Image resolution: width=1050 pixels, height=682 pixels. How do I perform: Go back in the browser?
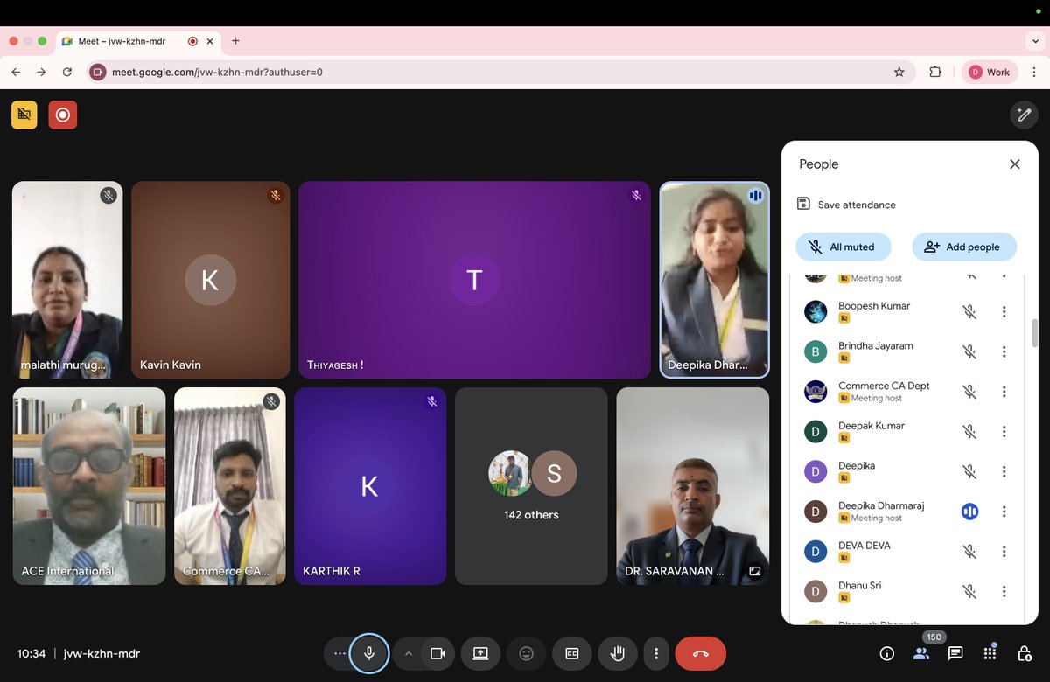tap(16, 72)
